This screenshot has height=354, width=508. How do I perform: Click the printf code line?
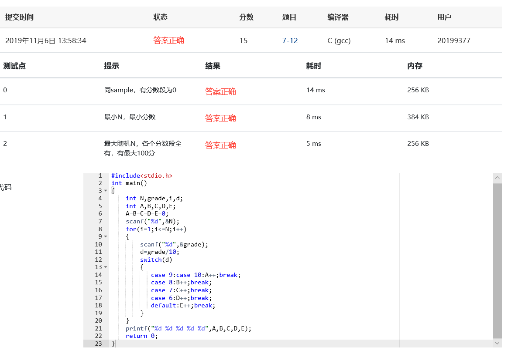pyautogui.click(x=188, y=328)
